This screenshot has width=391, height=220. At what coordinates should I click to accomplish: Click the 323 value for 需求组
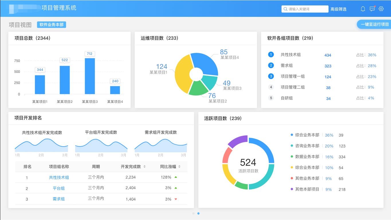click(x=328, y=66)
